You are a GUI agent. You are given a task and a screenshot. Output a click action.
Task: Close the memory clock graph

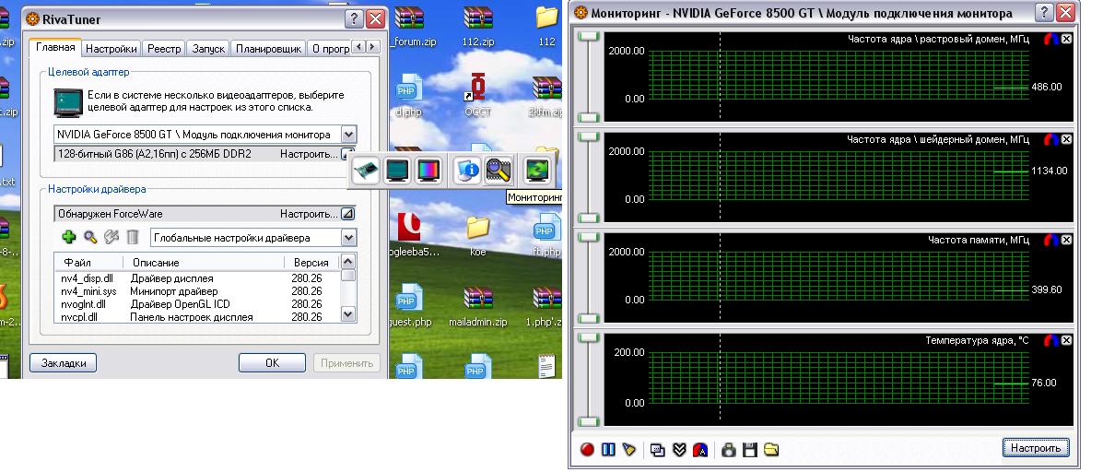(1066, 240)
